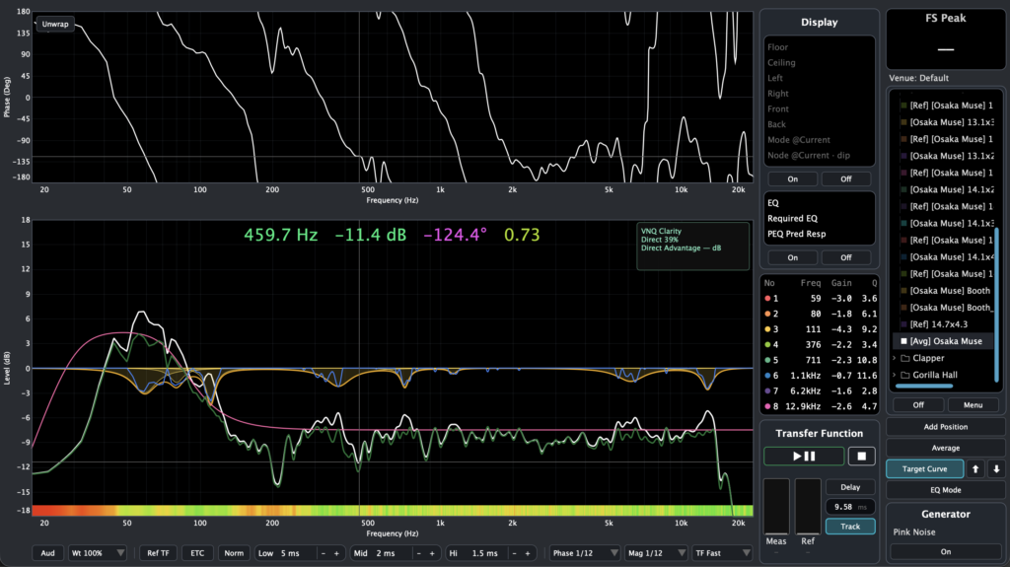Click the pink dot of EQ band 8

pos(767,406)
